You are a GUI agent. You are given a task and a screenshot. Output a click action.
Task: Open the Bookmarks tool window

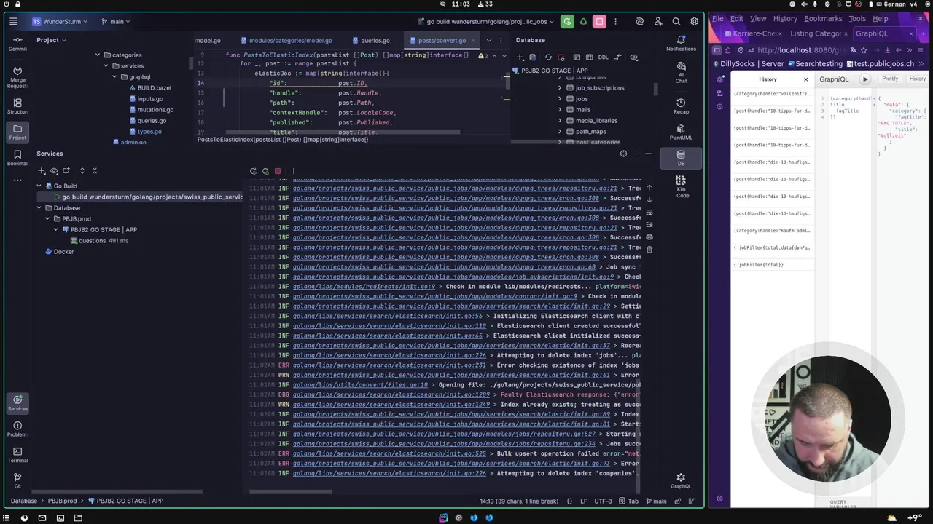pos(17,158)
